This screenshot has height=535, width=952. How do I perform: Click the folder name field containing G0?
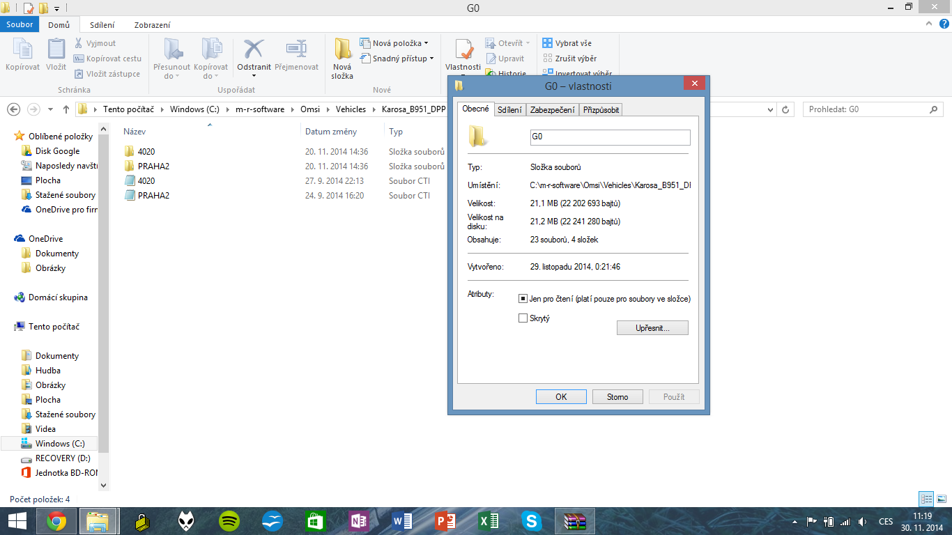(x=610, y=137)
